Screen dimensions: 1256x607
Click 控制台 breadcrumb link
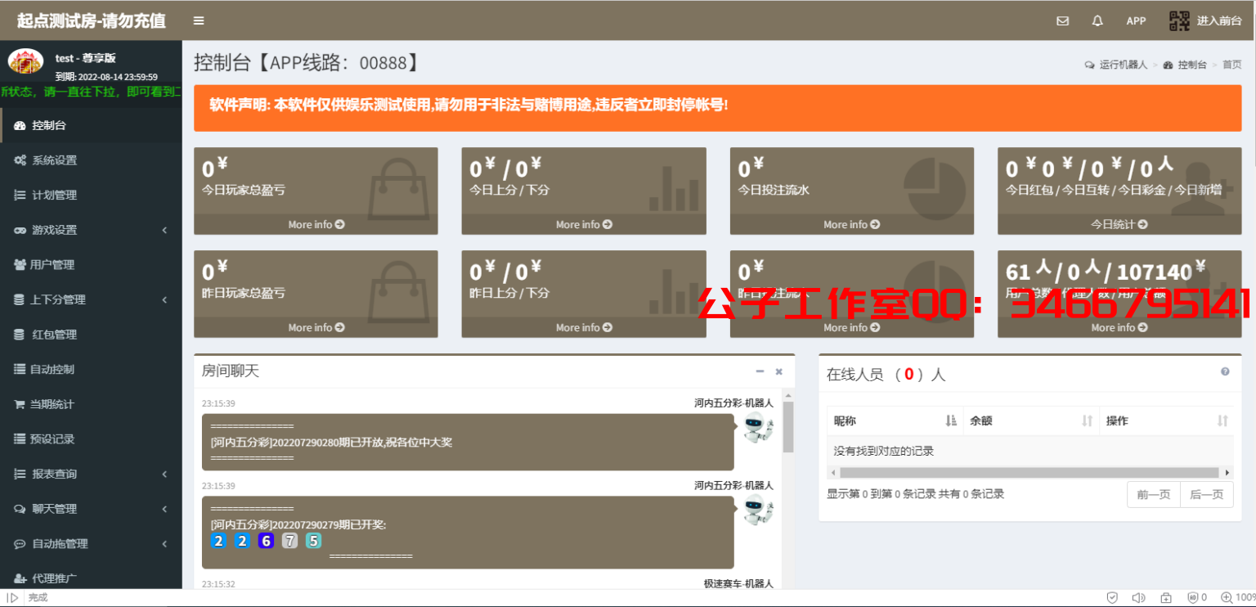point(1185,65)
